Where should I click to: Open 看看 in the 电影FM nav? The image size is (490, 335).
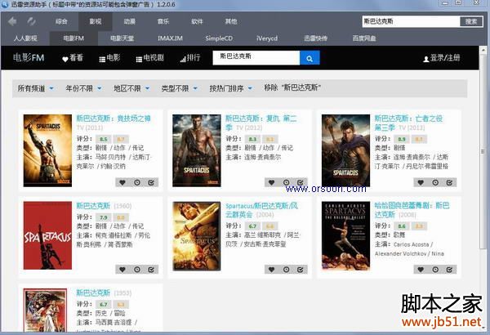[73, 58]
